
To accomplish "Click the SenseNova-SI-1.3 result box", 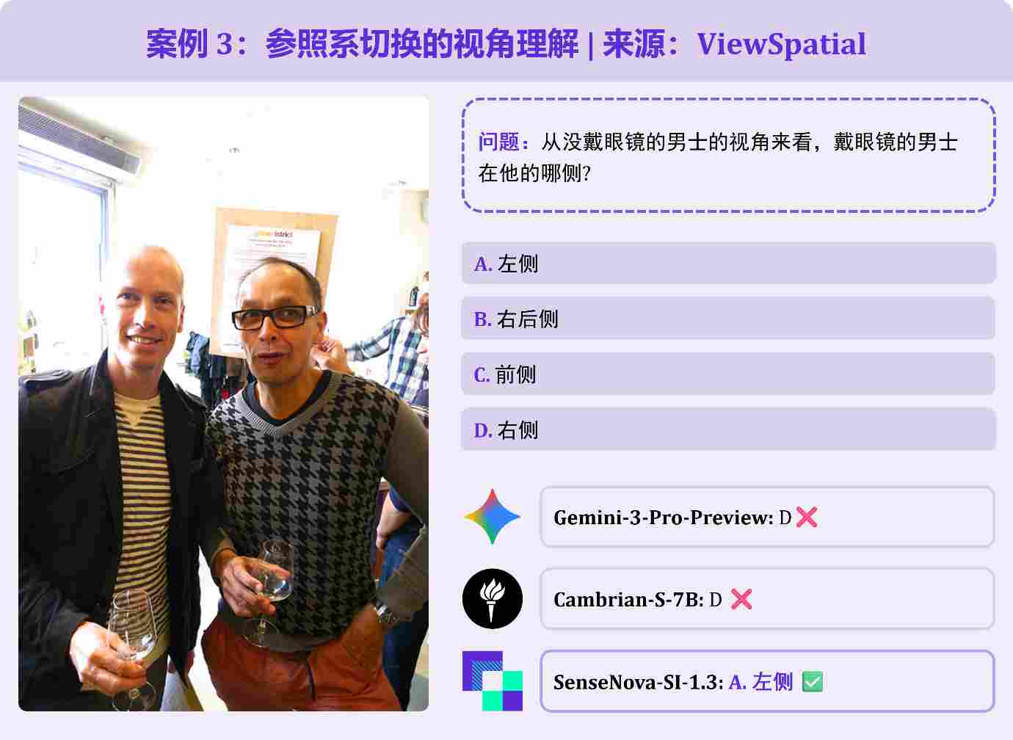I will (767, 681).
